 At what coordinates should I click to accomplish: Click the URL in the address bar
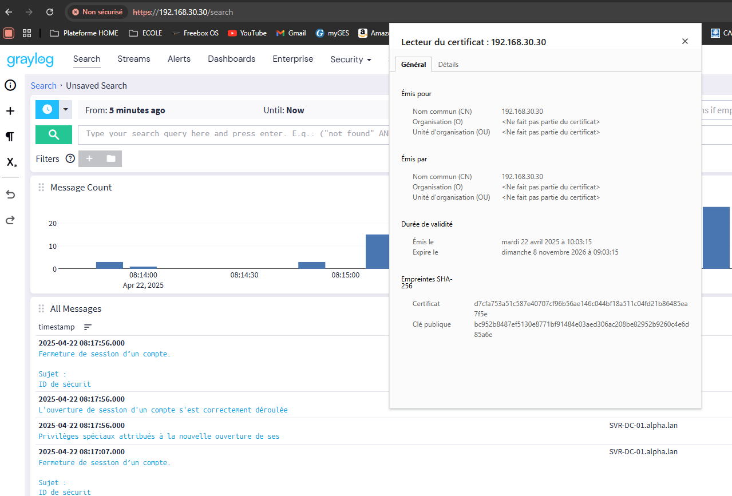click(183, 12)
